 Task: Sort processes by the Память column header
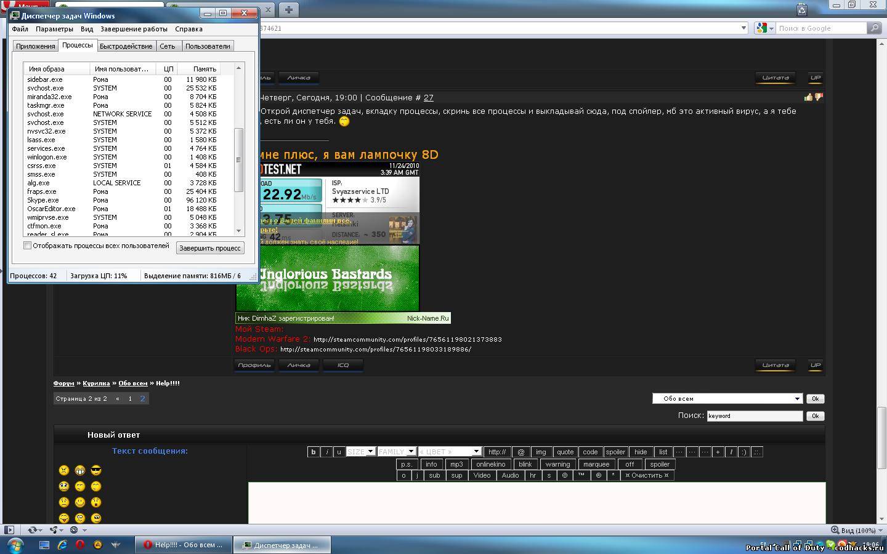198,69
